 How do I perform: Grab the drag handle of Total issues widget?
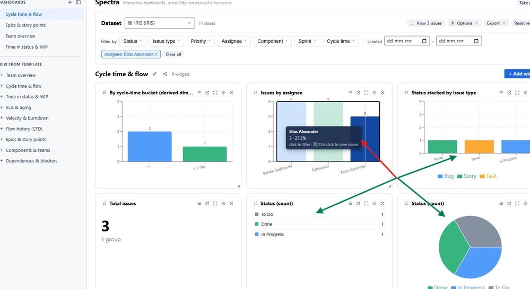(104, 203)
